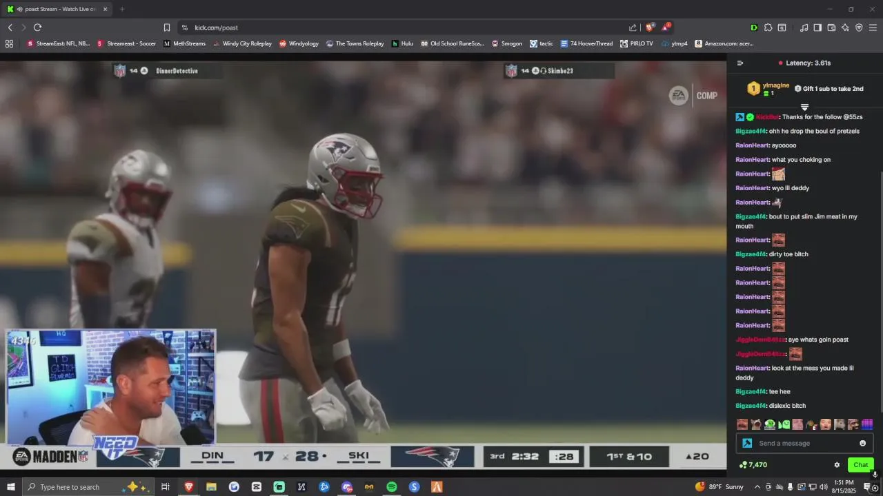The image size is (883, 496).
Task: Select the purple grid quick emote
Action: pos(867,424)
